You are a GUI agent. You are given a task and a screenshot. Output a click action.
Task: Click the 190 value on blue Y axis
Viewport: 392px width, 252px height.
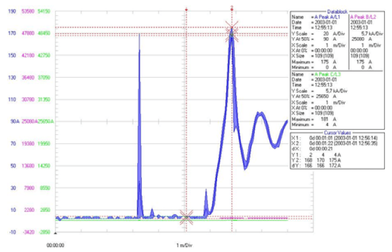click(11, 11)
